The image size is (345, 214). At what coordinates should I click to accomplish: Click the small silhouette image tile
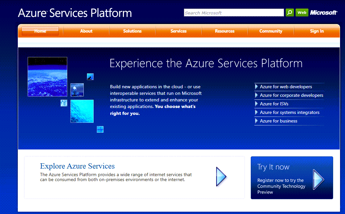click(x=90, y=76)
